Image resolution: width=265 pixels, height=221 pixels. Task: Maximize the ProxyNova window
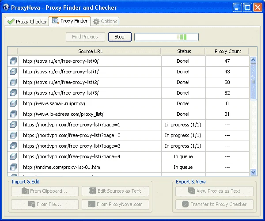pos(247,8)
